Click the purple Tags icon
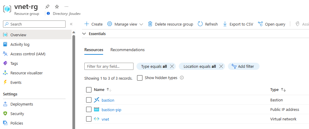The width and height of the screenshot is (309, 129). click(x=5, y=63)
